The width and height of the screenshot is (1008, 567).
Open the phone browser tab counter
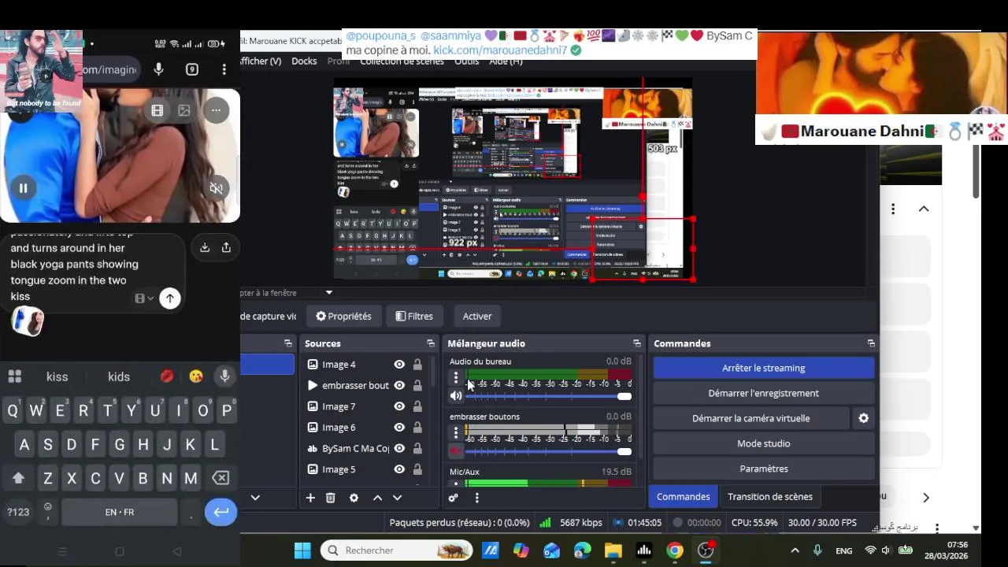click(192, 69)
